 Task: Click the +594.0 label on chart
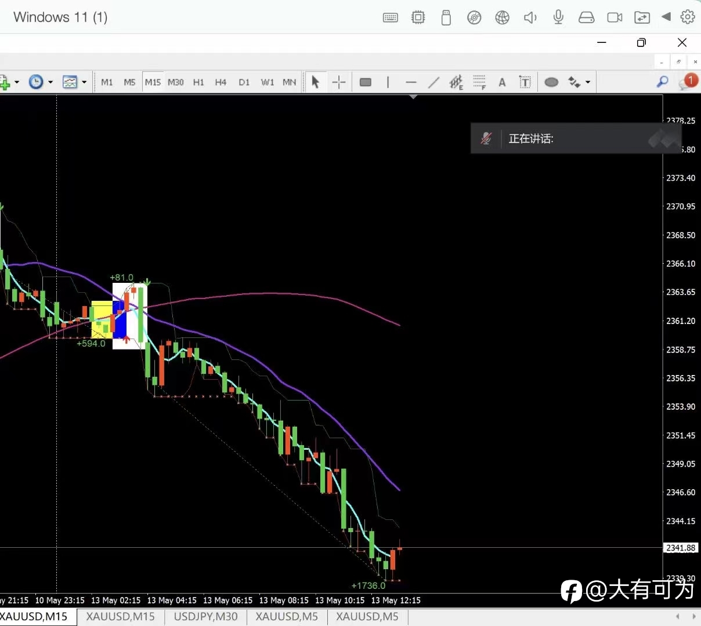91,344
